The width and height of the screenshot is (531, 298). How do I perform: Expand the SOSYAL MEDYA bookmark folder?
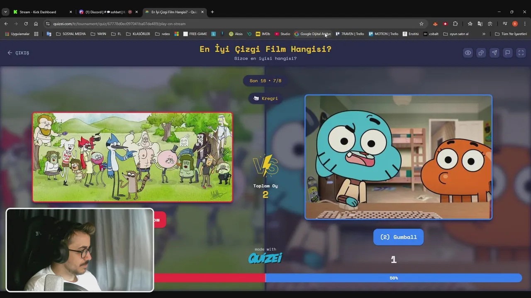tap(71, 34)
